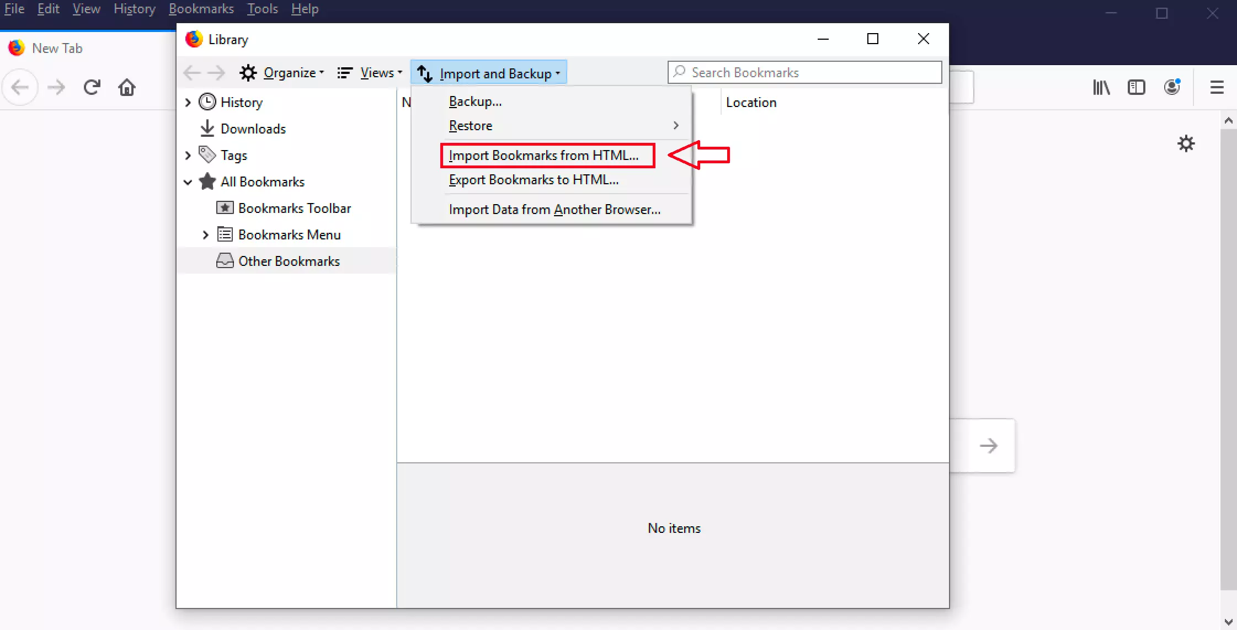Click the Firefox reading list panel icon
The width and height of the screenshot is (1237, 630).
tap(1137, 87)
